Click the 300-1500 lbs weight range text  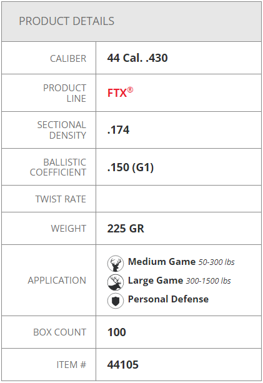point(208,281)
